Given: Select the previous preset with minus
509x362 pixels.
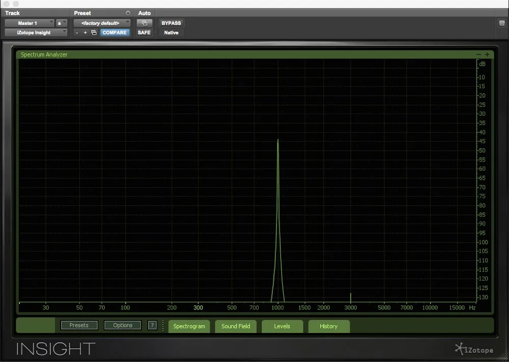Looking at the screenshot, I should click(77, 33).
